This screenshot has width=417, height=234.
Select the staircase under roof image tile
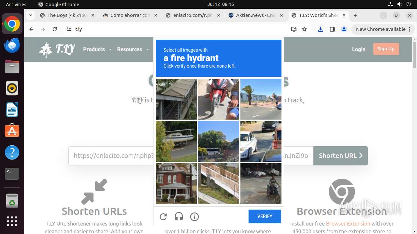176,99
